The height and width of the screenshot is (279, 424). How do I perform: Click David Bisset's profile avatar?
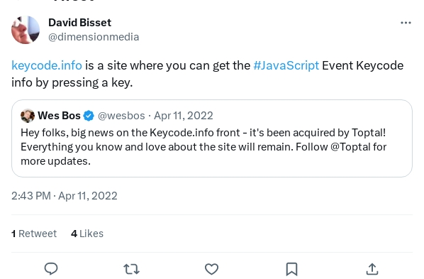[26, 30]
